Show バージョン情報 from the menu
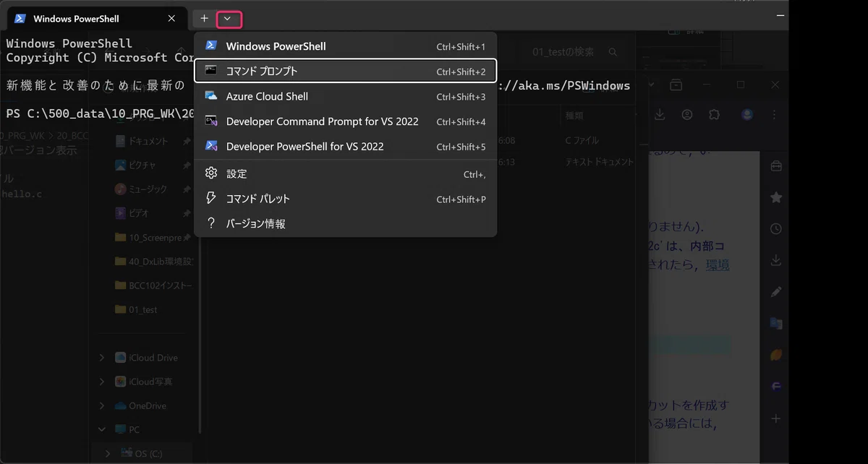This screenshot has width=868, height=464. tap(346, 224)
